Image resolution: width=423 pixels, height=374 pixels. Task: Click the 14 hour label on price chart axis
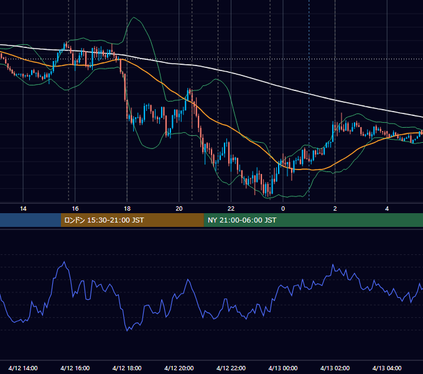click(23, 209)
